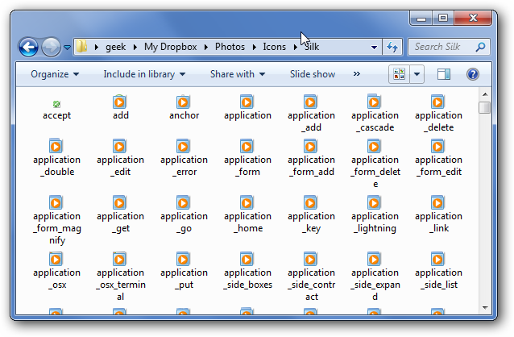Viewport: 514px width, 337px height.
Task: Expand the Include in library dropdown
Action: point(144,74)
